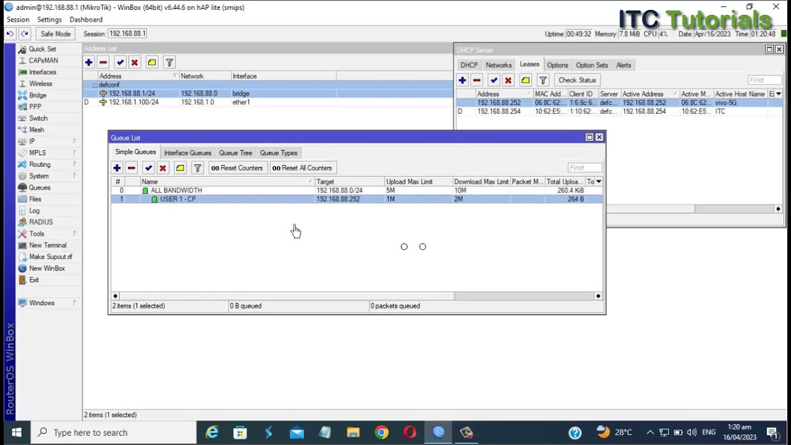Image resolution: width=791 pixels, height=445 pixels.
Task: Enable selected queue with checkmark icon
Action: [x=148, y=168]
